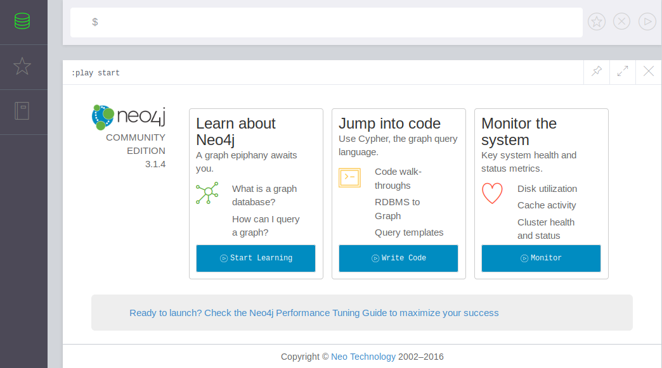Click 'Disk utilization' text
The image size is (662, 368).
547,188
